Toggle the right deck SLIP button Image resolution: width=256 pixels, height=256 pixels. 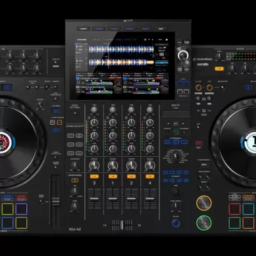(x=198, y=127)
